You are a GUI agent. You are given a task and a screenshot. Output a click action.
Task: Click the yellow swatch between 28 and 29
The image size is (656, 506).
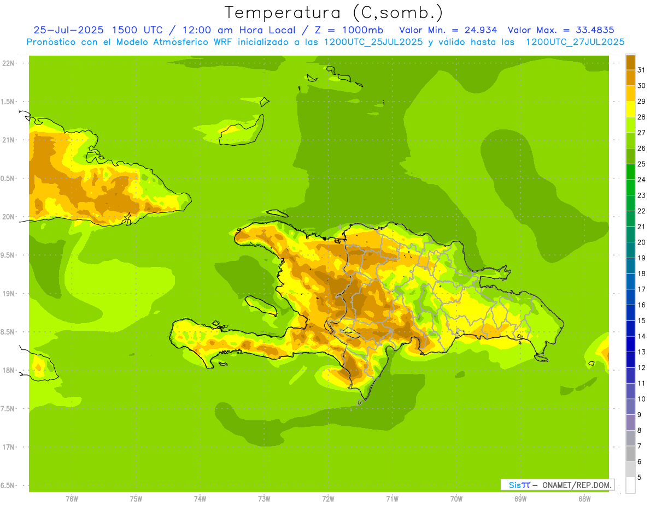tap(630, 109)
